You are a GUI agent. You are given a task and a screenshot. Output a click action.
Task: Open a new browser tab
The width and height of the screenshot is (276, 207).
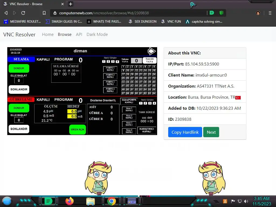[71, 4]
